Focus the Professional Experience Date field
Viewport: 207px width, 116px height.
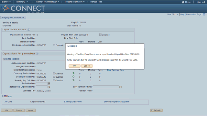42,87
